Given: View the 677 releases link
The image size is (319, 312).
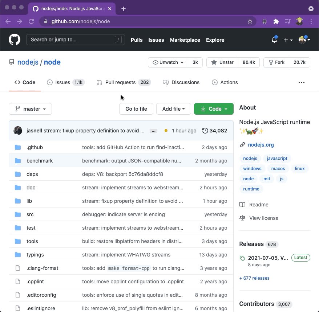Looking at the screenshot, I should click(254, 278).
